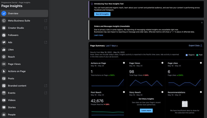The height and width of the screenshot is (118, 207).
Task: Click info icon on Actions on Page card
Action: (124, 63)
